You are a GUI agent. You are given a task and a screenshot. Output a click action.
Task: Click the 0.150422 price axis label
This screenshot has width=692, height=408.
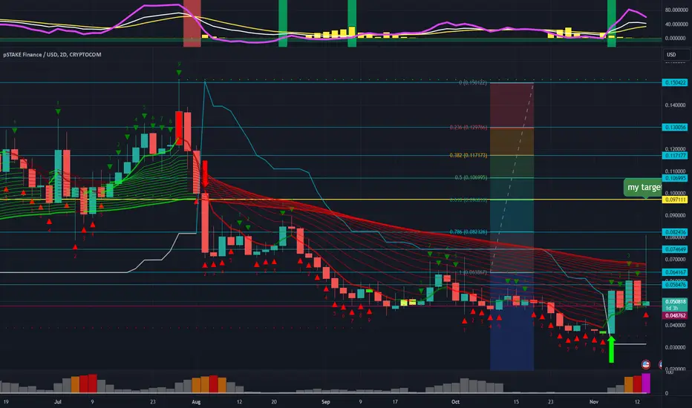pos(674,82)
